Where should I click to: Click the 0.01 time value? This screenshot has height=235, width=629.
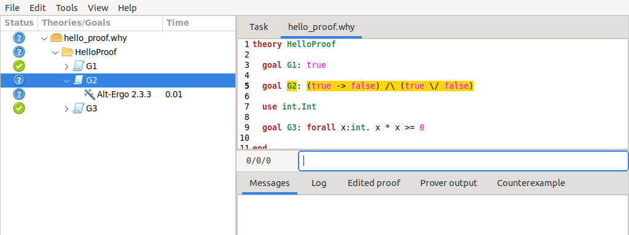coord(174,95)
